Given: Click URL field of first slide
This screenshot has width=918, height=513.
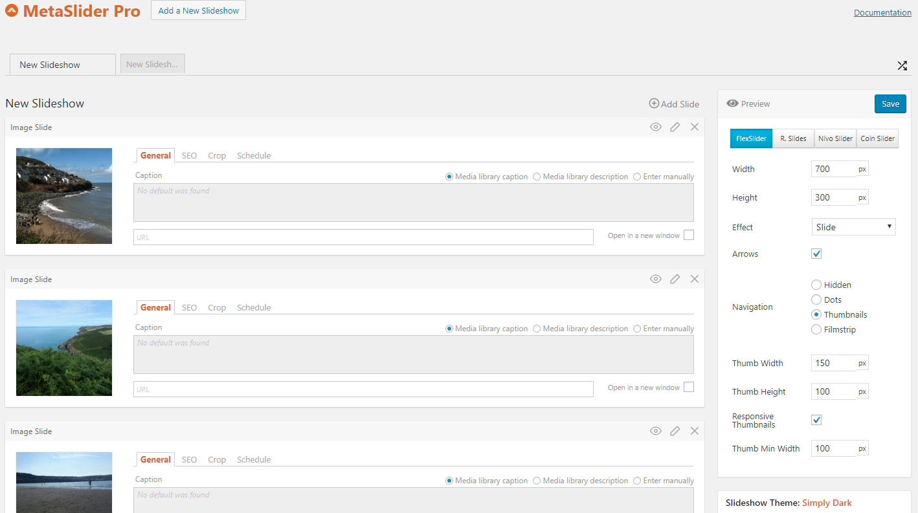Looking at the screenshot, I should click(363, 237).
